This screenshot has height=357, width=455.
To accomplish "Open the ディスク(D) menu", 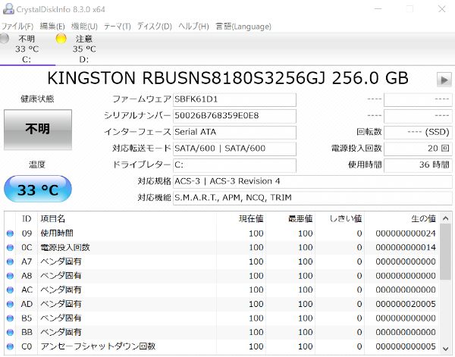I will point(155,27).
